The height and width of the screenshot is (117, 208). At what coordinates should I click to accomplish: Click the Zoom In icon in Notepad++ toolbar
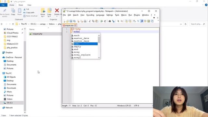[118, 21]
